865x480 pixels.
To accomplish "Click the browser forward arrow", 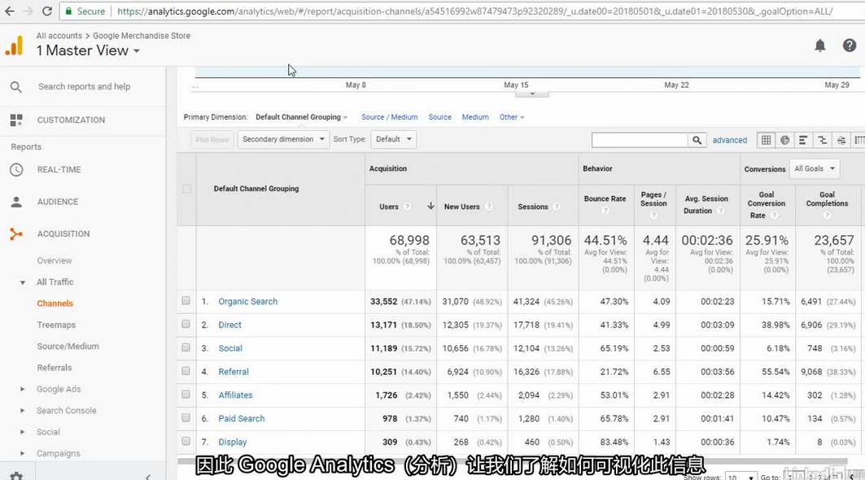I will coord(28,11).
